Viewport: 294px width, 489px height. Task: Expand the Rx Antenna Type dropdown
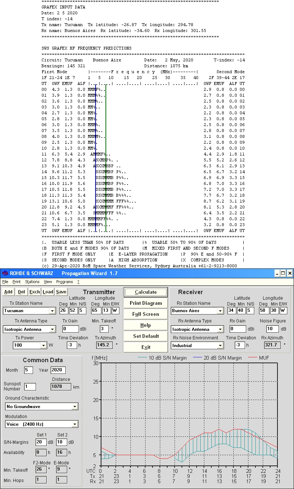tap(220, 329)
